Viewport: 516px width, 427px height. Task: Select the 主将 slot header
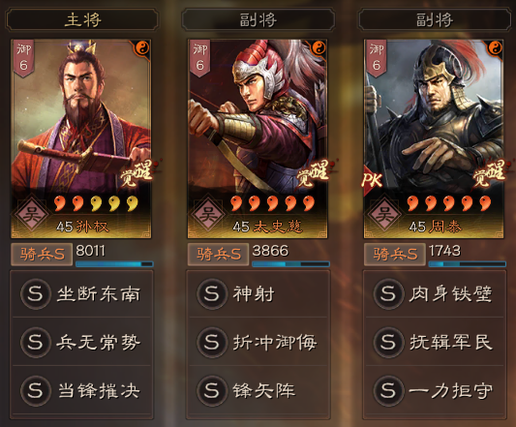[82, 19]
